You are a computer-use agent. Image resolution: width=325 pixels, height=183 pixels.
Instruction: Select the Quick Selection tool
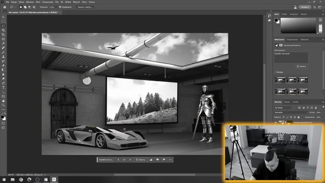3,30
